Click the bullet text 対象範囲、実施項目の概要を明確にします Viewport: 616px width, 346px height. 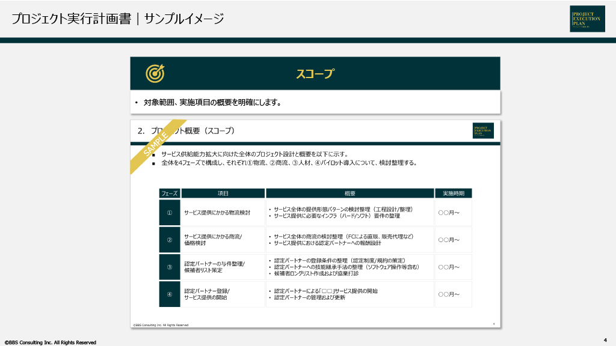pos(212,103)
